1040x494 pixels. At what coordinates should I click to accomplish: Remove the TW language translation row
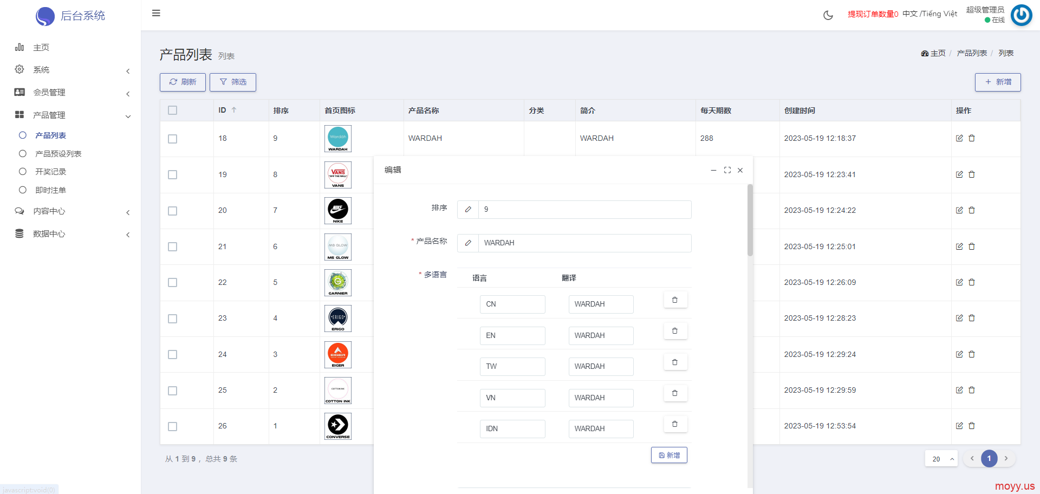click(675, 362)
